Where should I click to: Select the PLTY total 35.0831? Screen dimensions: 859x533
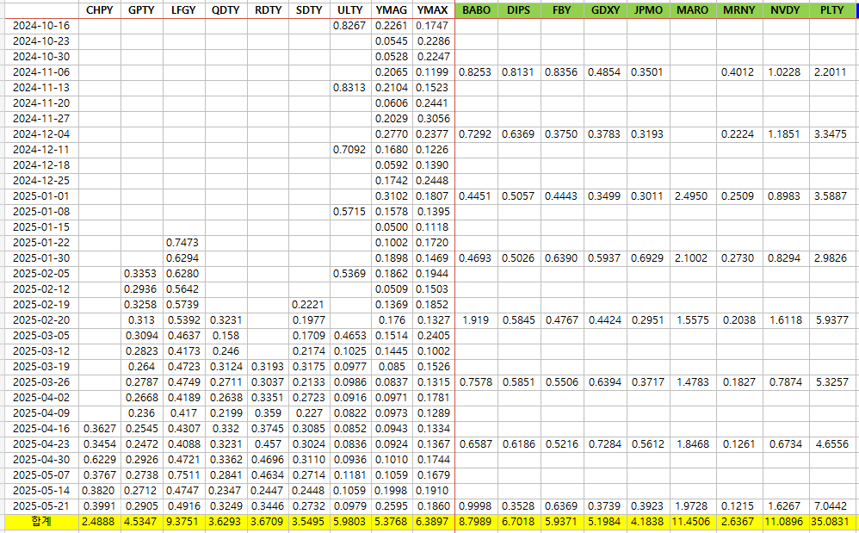point(831,522)
